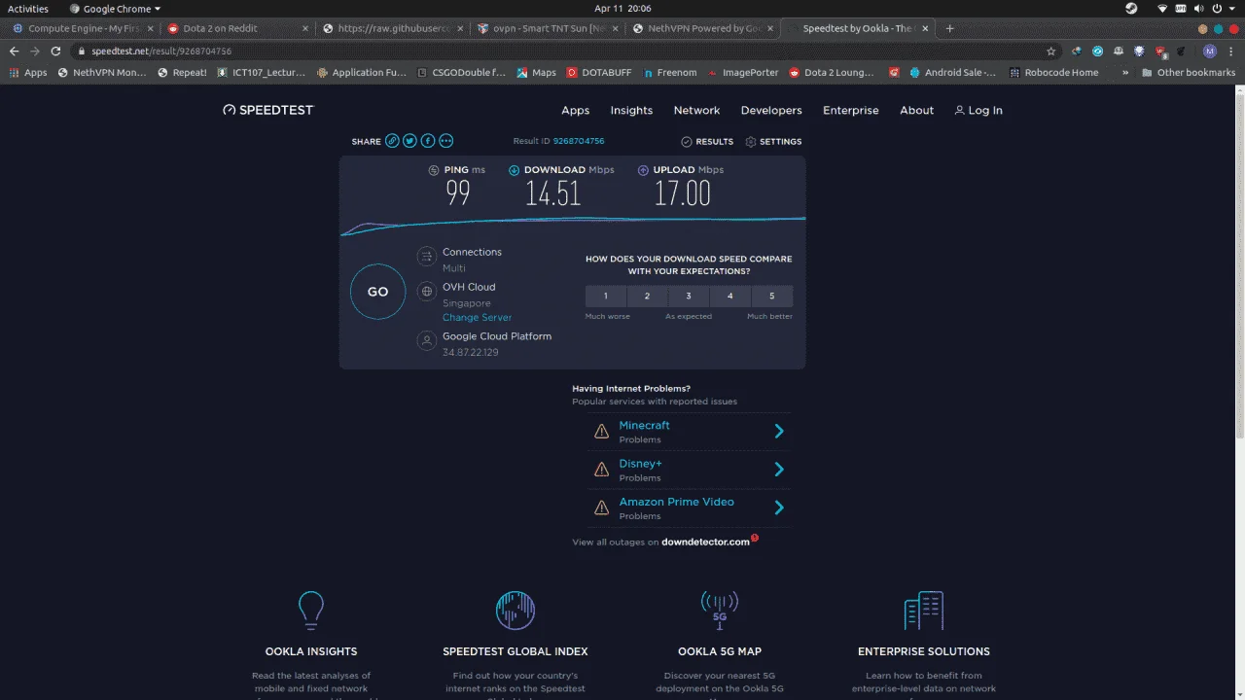This screenshot has height=700, width=1245.
Task: Open the Ookla 5G Map icon
Action: click(720, 611)
